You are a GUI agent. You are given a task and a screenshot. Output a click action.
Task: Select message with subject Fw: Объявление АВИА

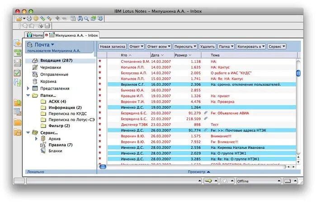pyautogui.click(x=202, y=113)
